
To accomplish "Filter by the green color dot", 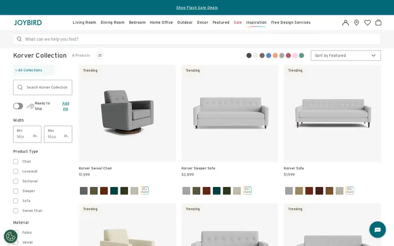I will (x=302, y=55).
